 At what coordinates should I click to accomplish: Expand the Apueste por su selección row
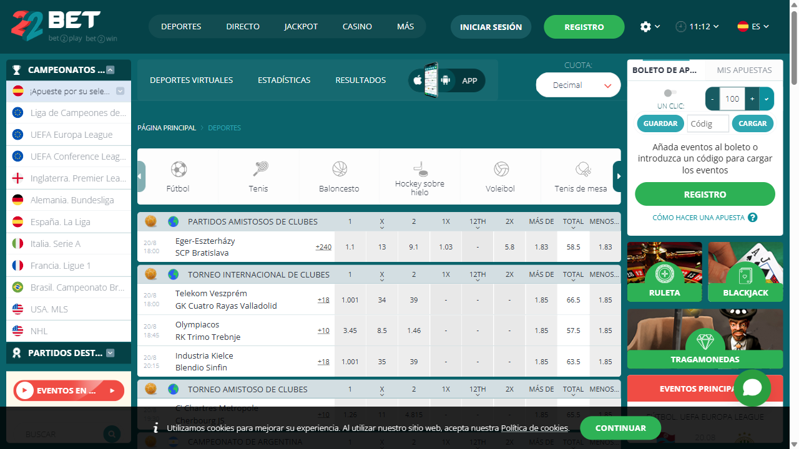[120, 91]
